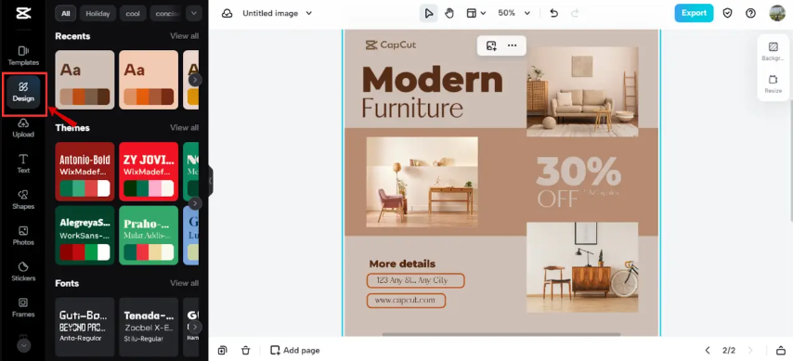Select the 30% discount text
The height and width of the screenshot is (361, 793).
(x=578, y=172)
